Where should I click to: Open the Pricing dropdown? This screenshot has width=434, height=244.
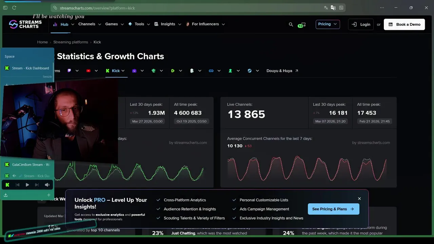pyautogui.click(x=328, y=24)
